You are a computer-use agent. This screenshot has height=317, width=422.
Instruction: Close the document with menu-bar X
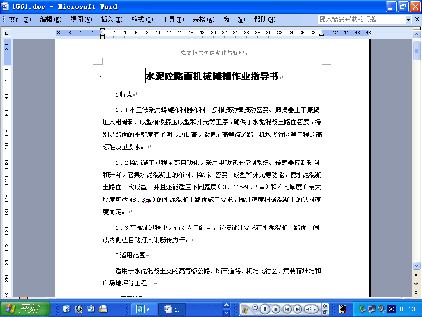[x=417, y=20]
